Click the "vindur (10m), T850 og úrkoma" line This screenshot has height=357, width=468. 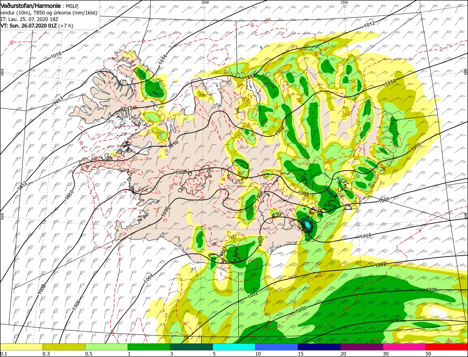pyautogui.click(x=49, y=13)
